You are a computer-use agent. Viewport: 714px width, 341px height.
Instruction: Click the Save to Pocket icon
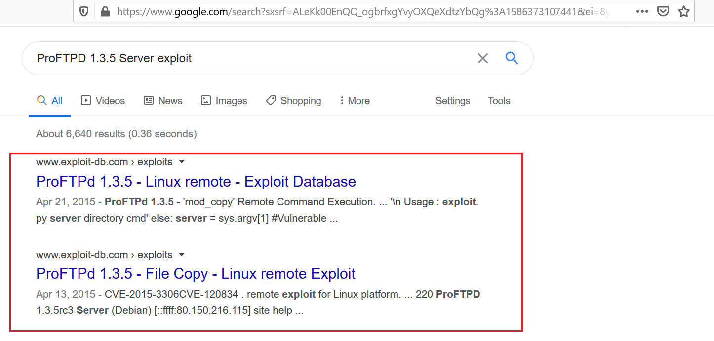pyautogui.click(x=664, y=12)
